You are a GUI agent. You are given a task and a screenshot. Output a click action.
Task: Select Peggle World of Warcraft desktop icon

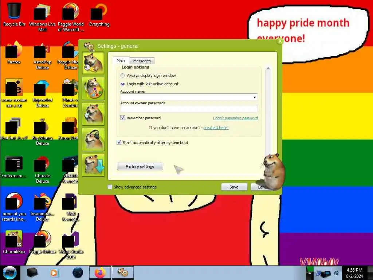pyautogui.click(x=71, y=17)
